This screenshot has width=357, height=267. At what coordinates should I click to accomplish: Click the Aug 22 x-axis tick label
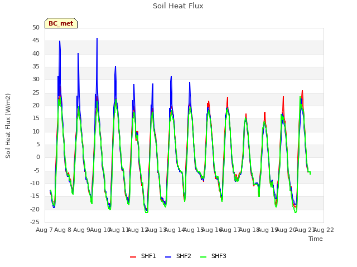click(x=324, y=230)
